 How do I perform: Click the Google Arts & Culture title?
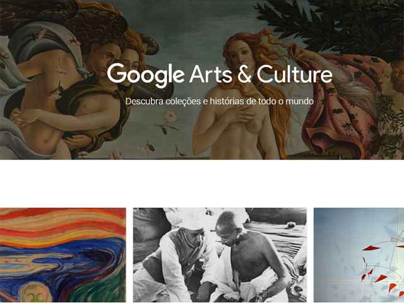220,74
